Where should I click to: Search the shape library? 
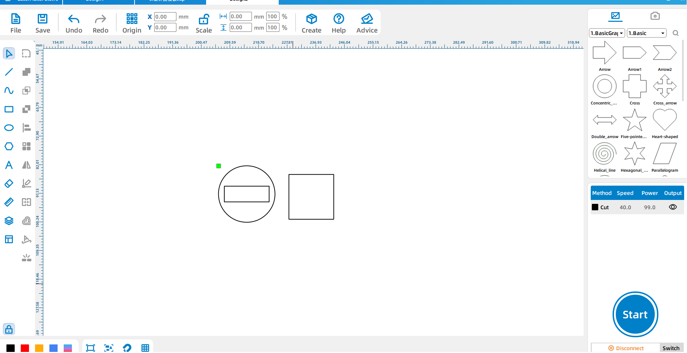click(676, 33)
